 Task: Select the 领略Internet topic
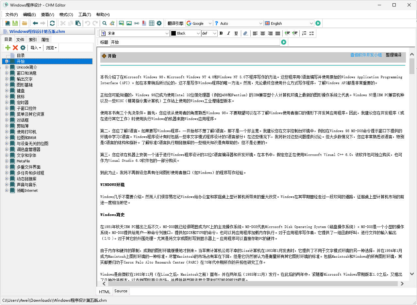coord(27,191)
